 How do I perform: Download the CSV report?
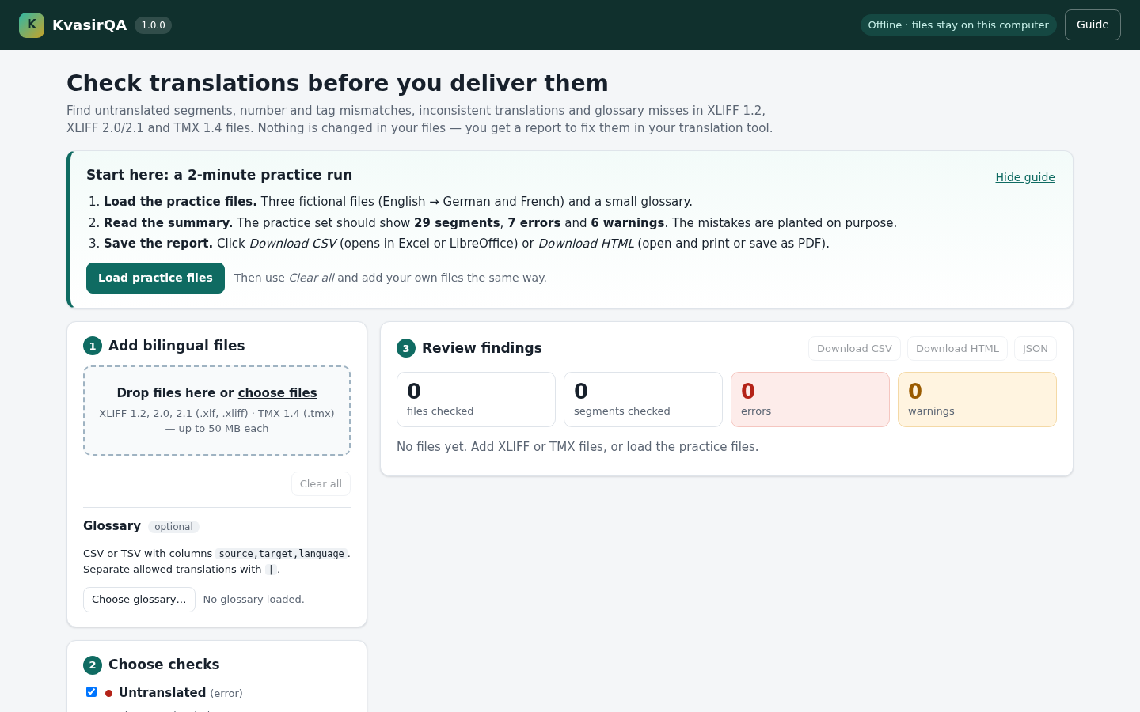(854, 349)
